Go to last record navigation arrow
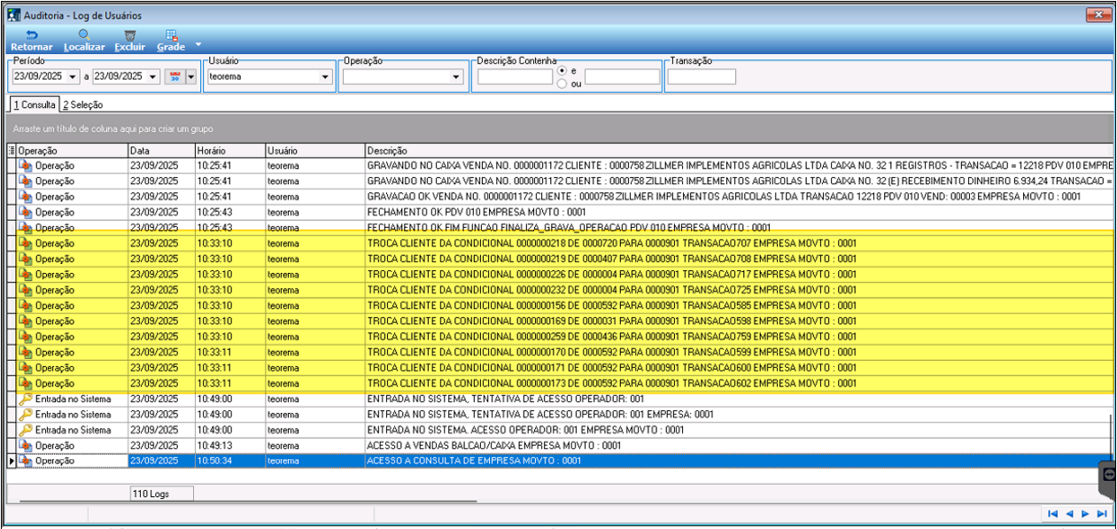 pyautogui.click(x=1102, y=513)
